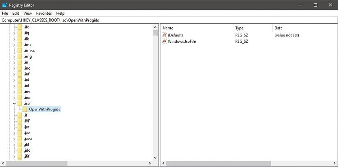This screenshot has height=167, width=338.
Task: Expand the .jbf key
Action: click(x=14, y=145)
